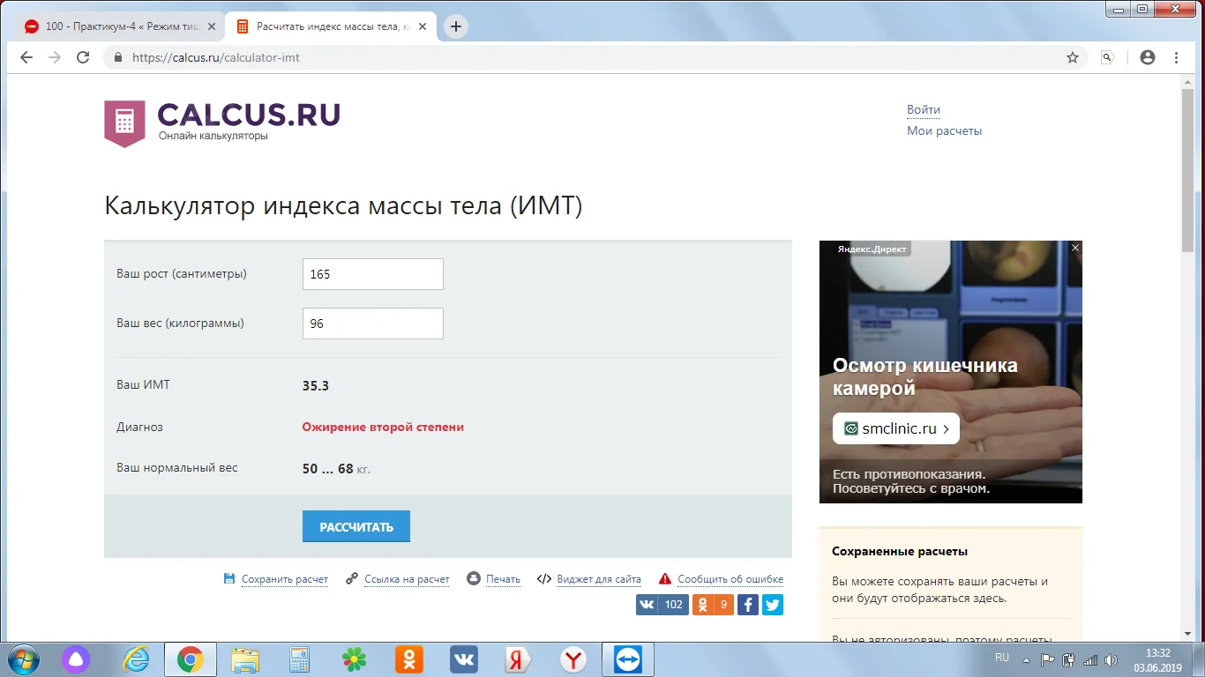Click the ad image 'Осмотр кишечника камерой'
Image resolution: width=1205 pixels, height=677 pixels.
coord(951,372)
